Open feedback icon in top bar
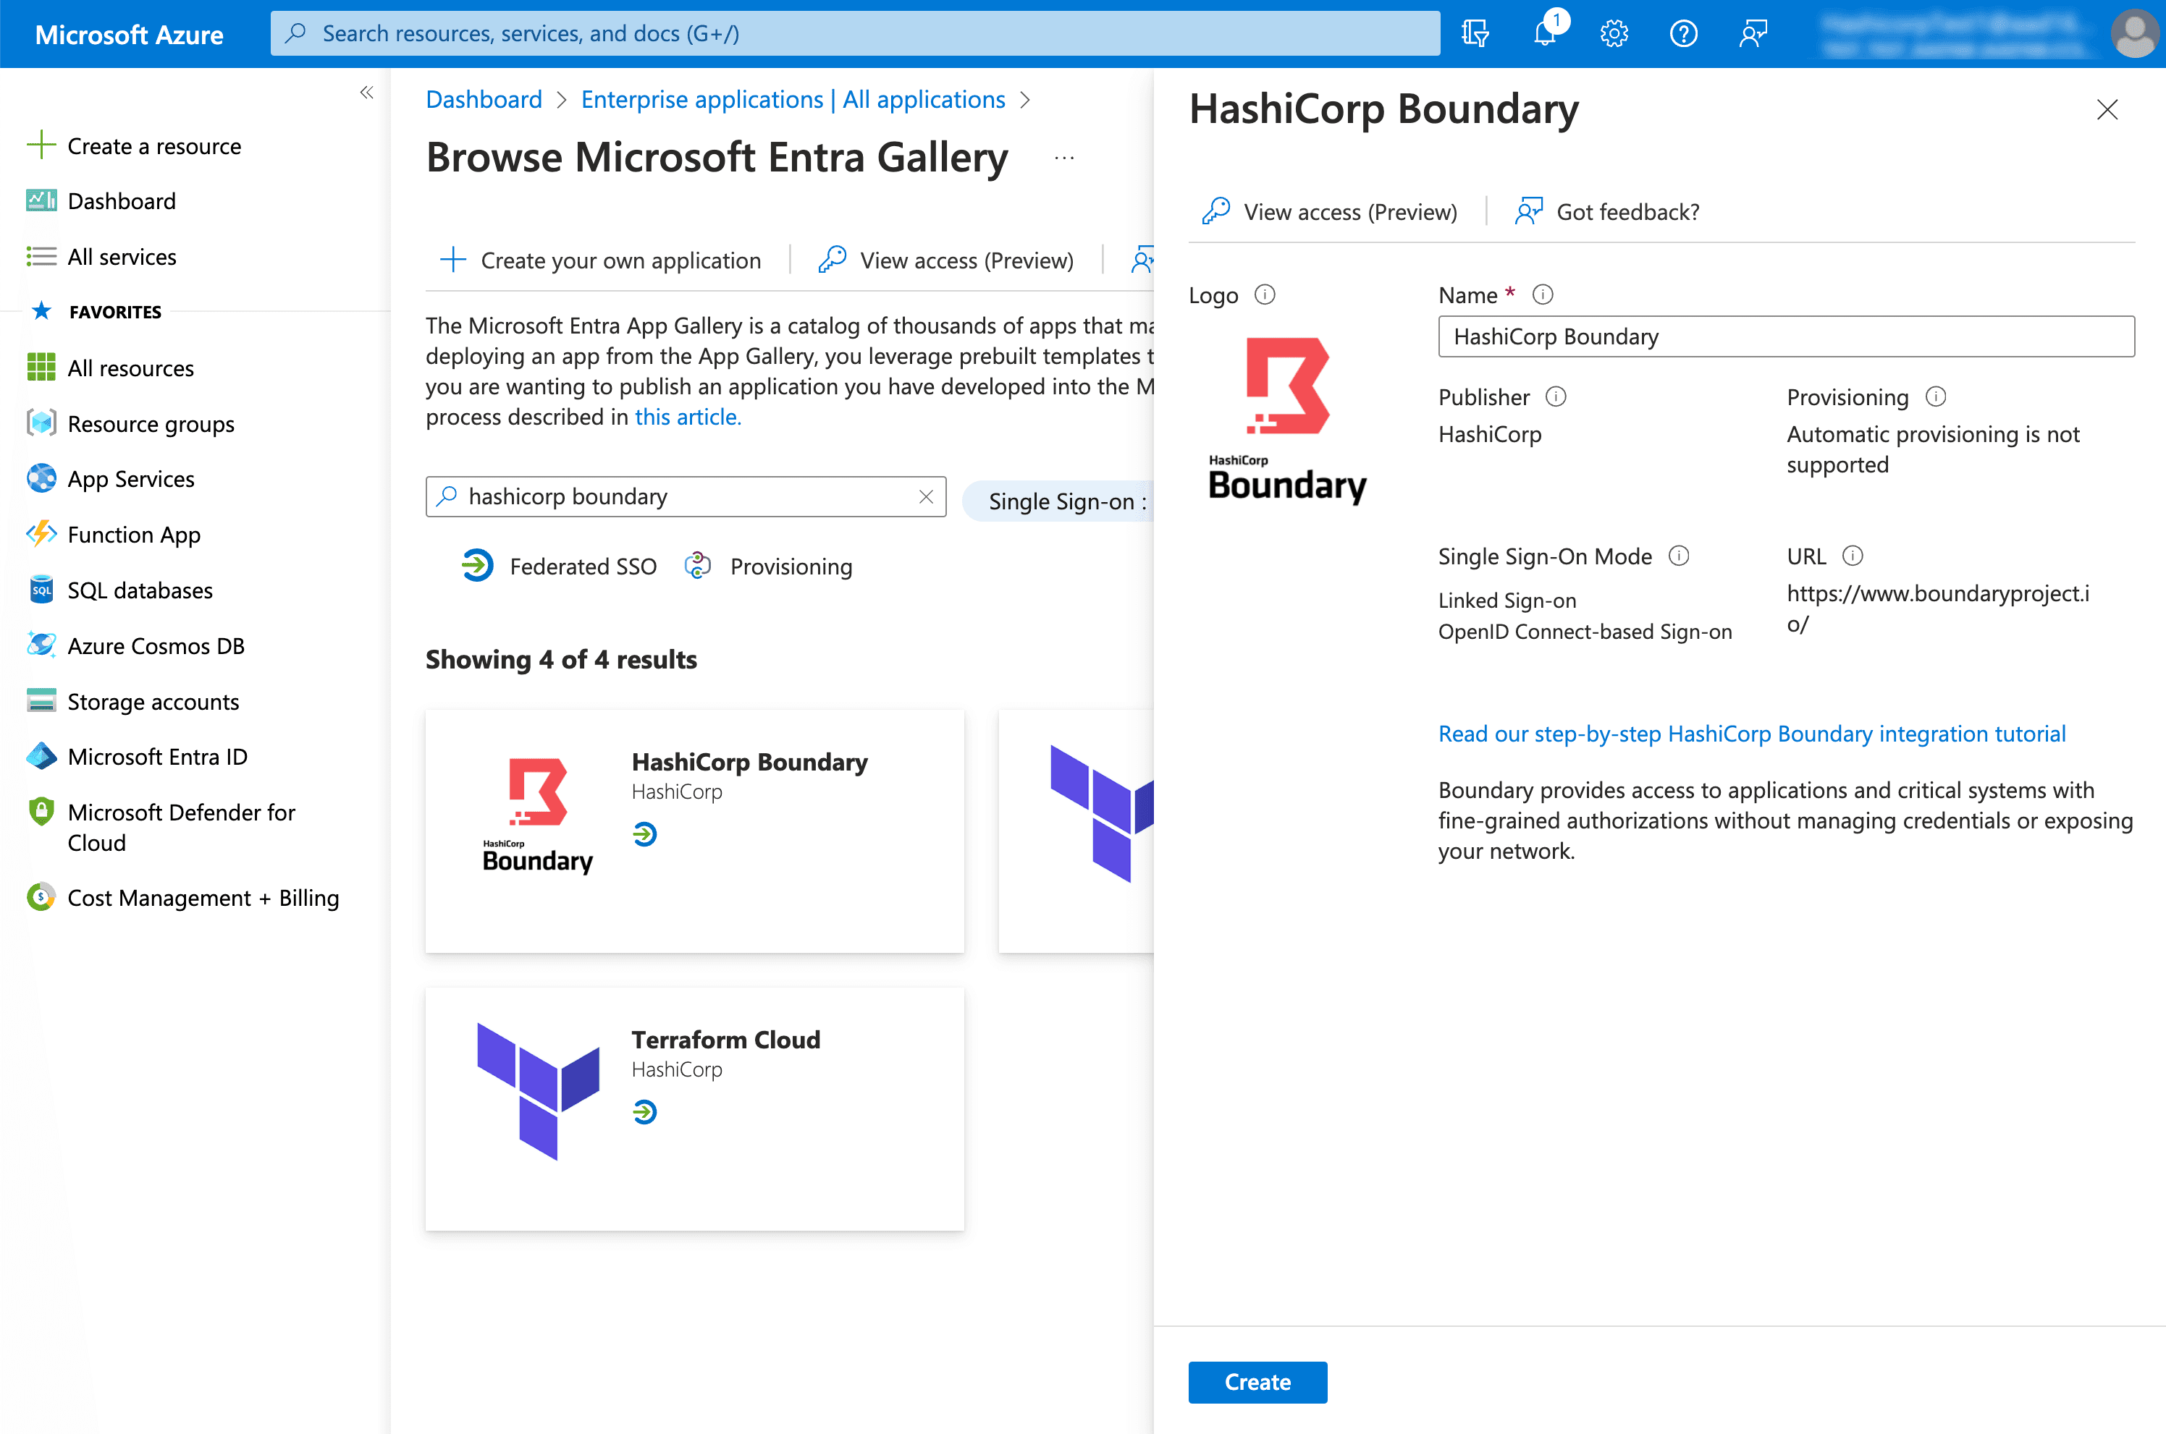 pos(1753,34)
